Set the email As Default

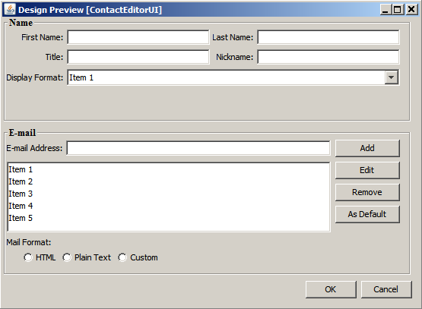tap(367, 214)
